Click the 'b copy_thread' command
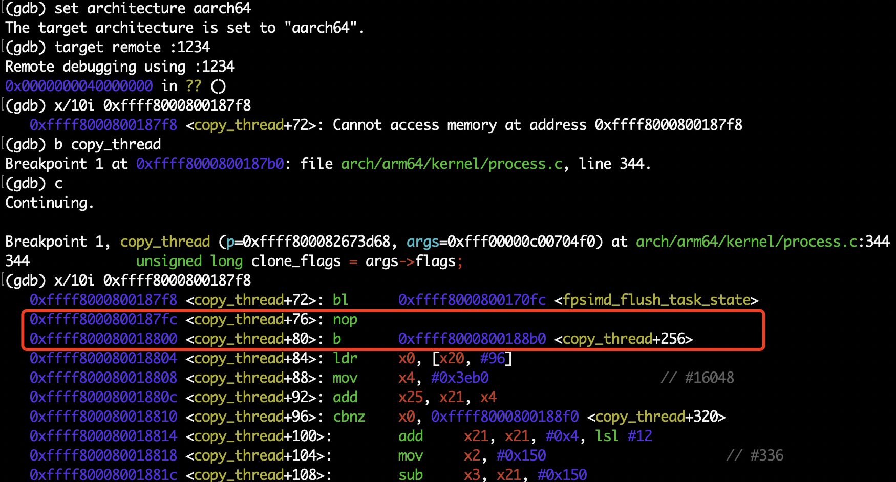This screenshot has width=896, height=482. [x=108, y=144]
